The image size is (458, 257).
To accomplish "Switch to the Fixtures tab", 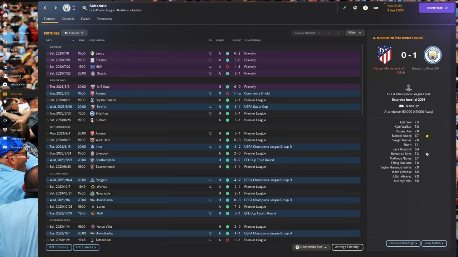I will point(49,19).
